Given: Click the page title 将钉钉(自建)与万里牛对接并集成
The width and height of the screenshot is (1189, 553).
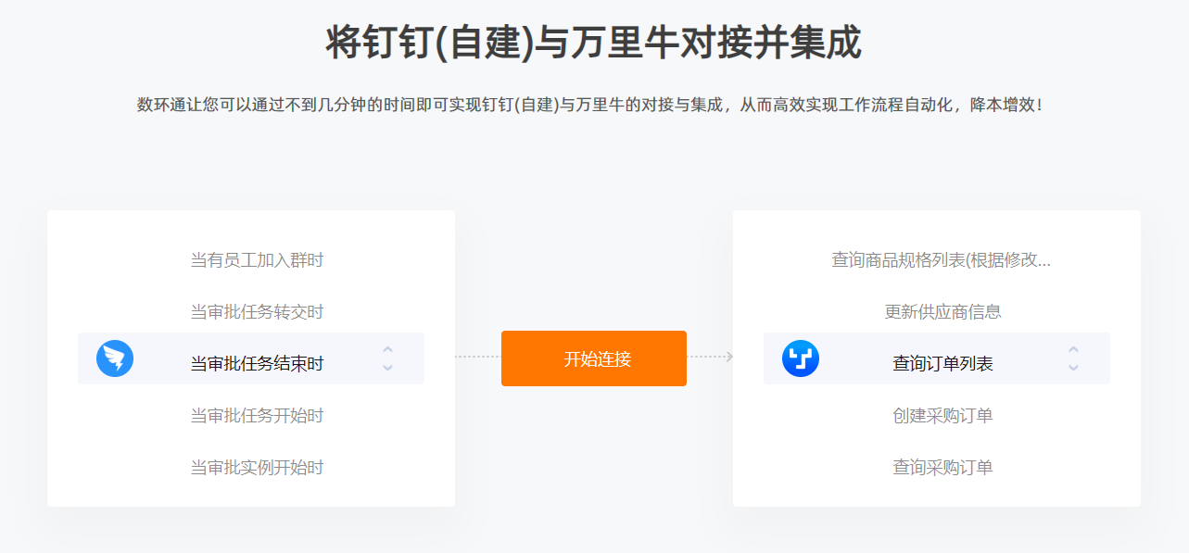Looking at the screenshot, I should 594,43.
